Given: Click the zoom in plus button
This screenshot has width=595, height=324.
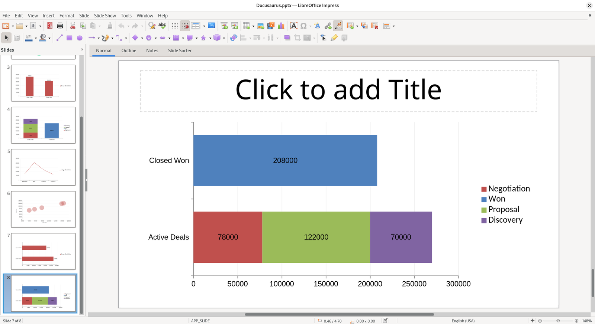Looking at the screenshot, I should point(576,321).
